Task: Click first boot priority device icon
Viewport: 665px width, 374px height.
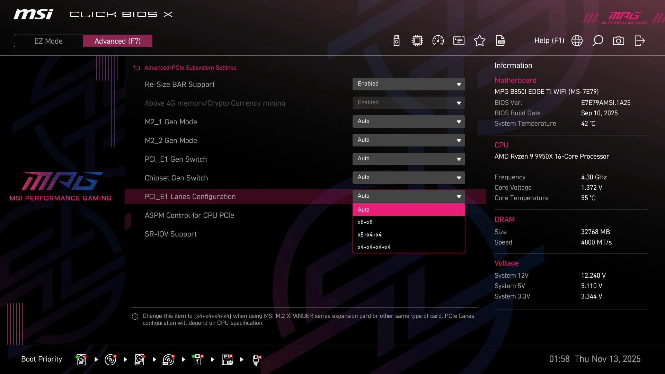Action: pos(81,359)
